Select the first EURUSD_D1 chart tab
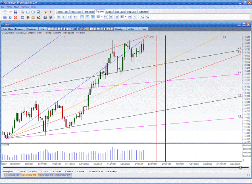The image size is (252, 184). (x=12, y=175)
